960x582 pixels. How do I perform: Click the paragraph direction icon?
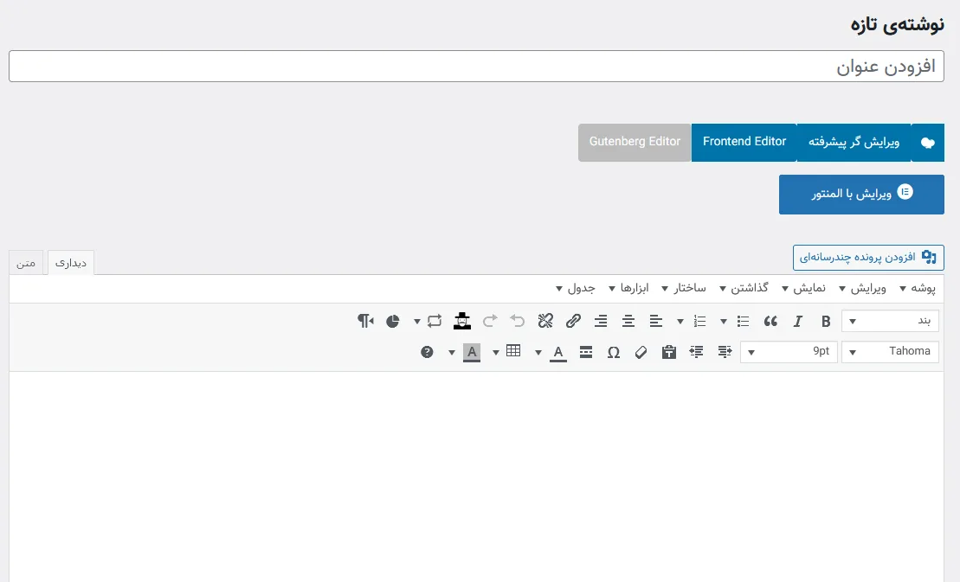(x=365, y=321)
